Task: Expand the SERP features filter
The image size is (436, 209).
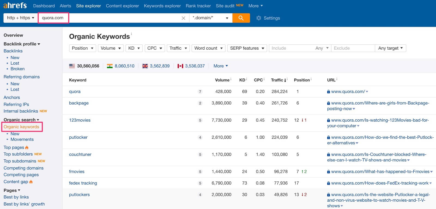Action: pyautogui.click(x=247, y=48)
